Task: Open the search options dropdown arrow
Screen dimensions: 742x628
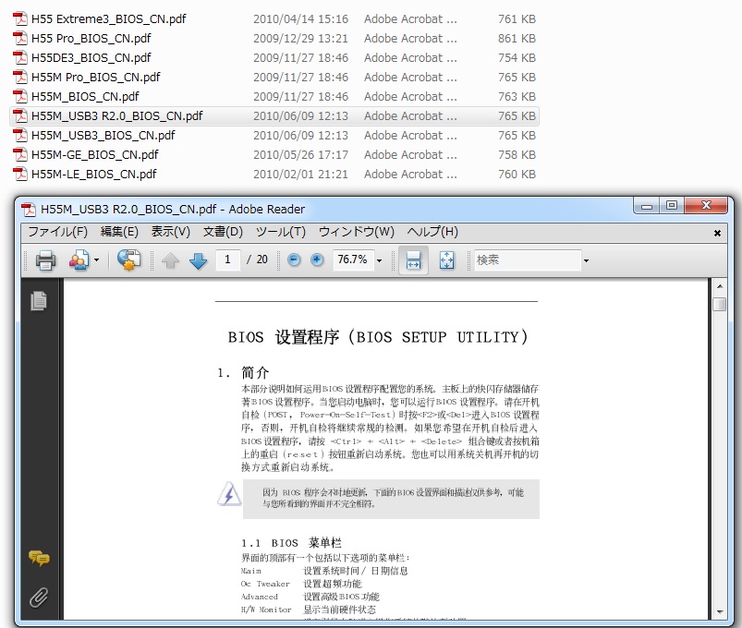Action: pyautogui.click(x=586, y=260)
